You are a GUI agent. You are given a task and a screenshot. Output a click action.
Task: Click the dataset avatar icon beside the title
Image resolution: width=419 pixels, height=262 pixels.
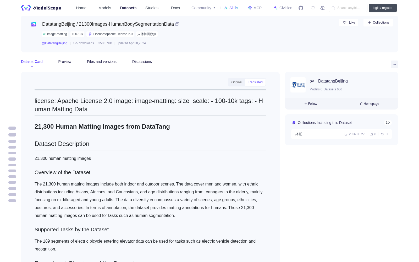pyautogui.click(x=34, y=24)
